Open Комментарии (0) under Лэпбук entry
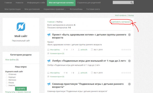 [57, 76]
